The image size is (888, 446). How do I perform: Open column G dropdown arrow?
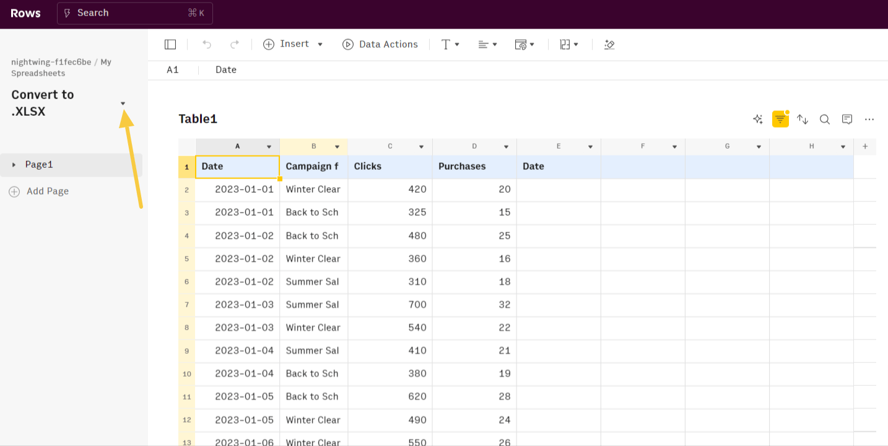coord(759,147)
